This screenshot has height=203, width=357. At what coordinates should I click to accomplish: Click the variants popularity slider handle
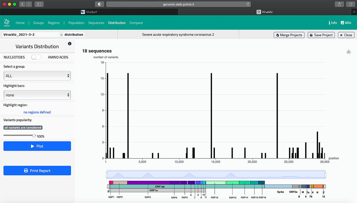(34, 136)
